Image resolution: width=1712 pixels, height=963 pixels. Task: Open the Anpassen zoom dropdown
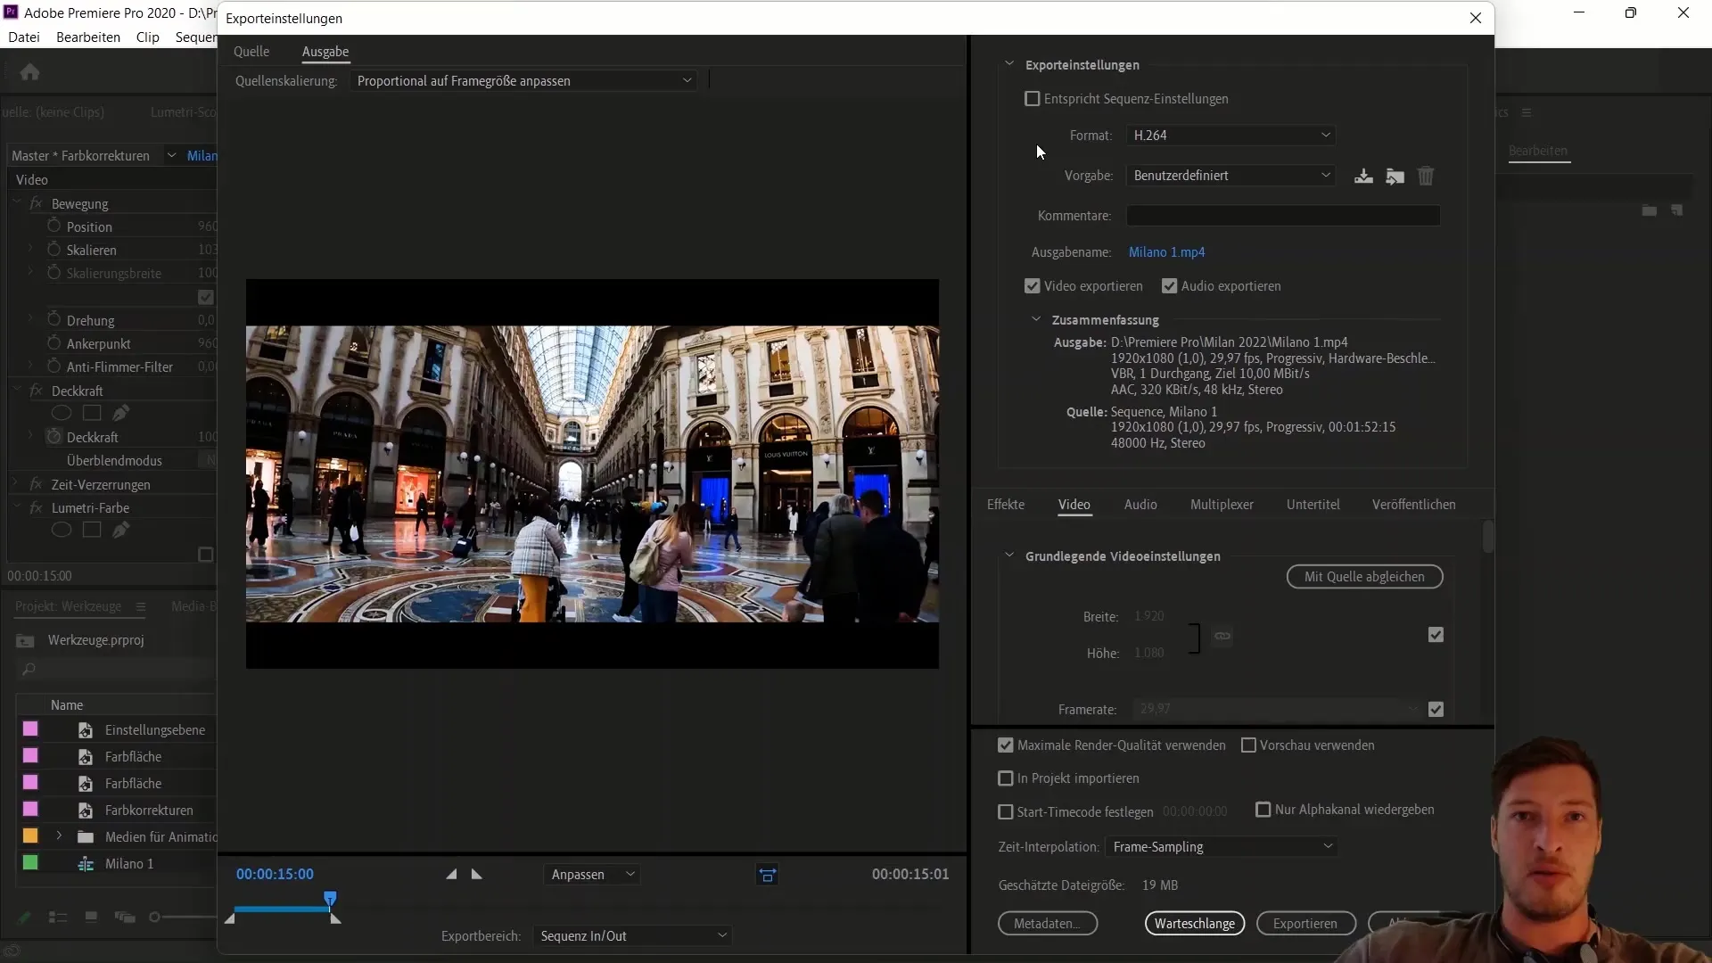[592, 875]
